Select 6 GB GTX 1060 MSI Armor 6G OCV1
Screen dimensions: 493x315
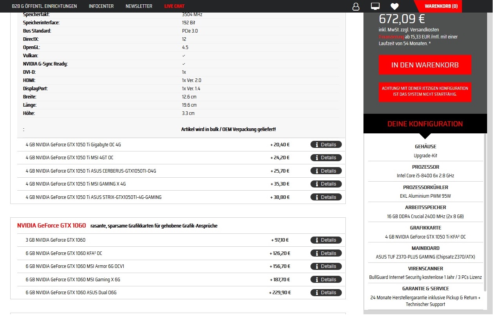pos(75,266)
